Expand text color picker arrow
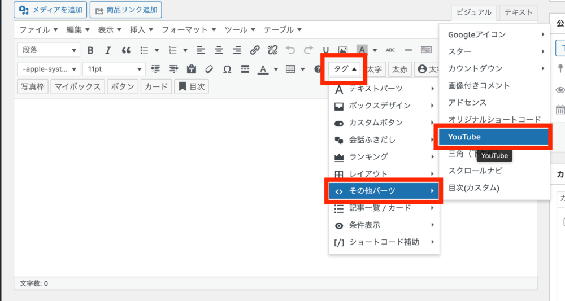This screenshot has height=301, width=565. [276, 69]
